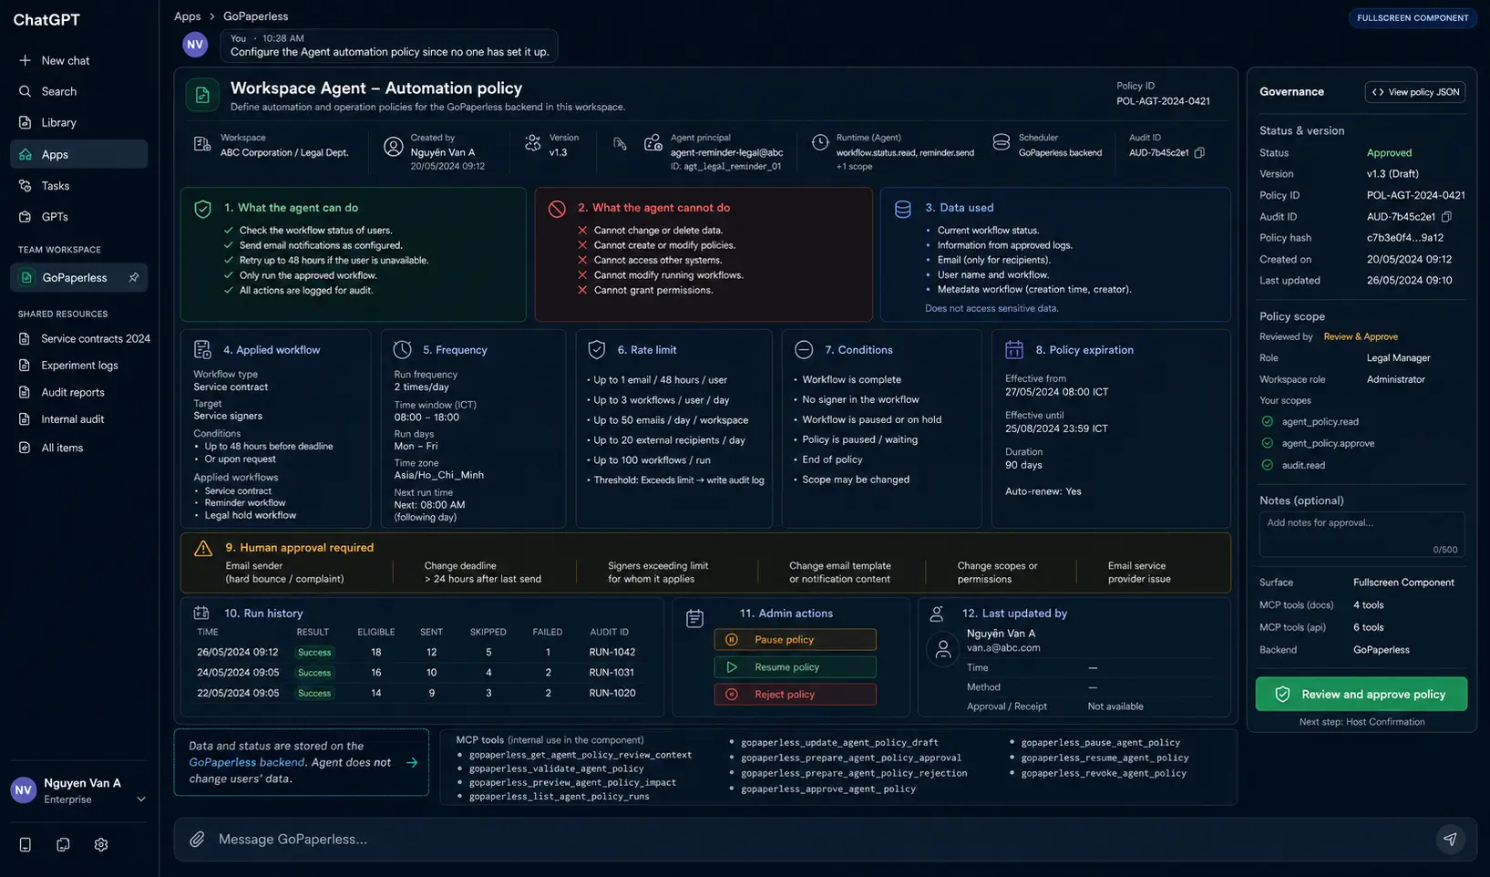Click the arrow in the data storage note
Viewport: 1490px width, 877px height.
[x=412, y=763]
